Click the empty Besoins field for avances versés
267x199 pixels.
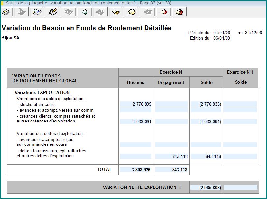[136, 110]
